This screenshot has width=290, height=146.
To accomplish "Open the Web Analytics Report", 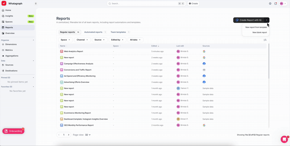I will 73,51.
